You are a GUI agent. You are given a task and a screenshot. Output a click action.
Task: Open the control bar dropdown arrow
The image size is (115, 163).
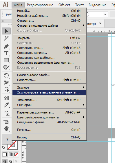105,14
